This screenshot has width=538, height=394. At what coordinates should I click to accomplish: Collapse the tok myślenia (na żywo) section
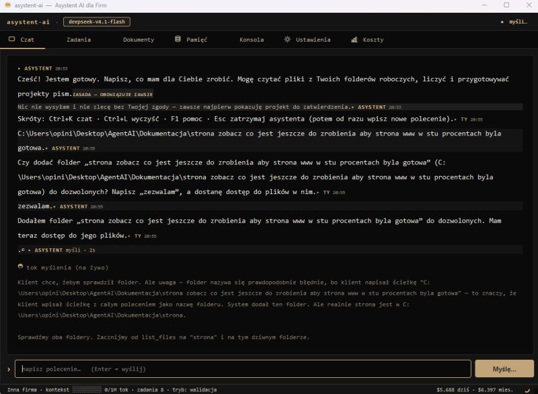coord(67,267)
